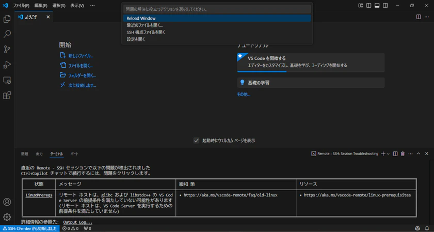The image size is (434, 232).
Task: Open the linux-prerequisites URL
Action: 357,195
